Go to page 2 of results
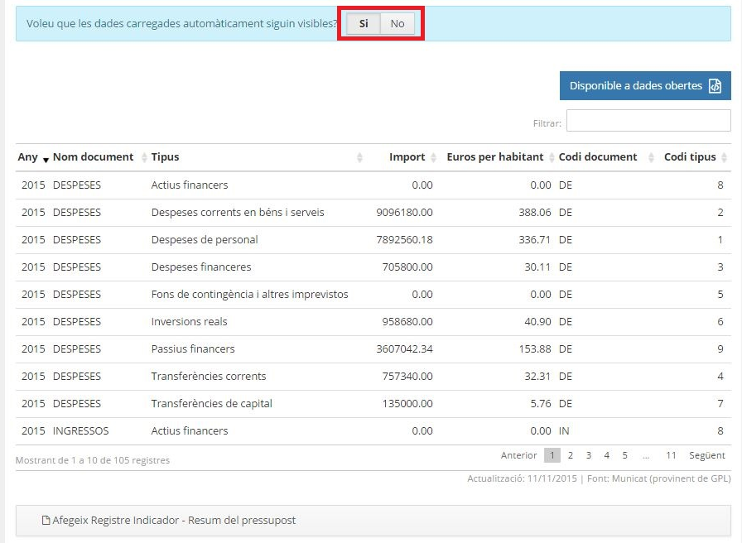Image resolution: width=742 pixels, height=543 pixels. click(x=571, y=455)
